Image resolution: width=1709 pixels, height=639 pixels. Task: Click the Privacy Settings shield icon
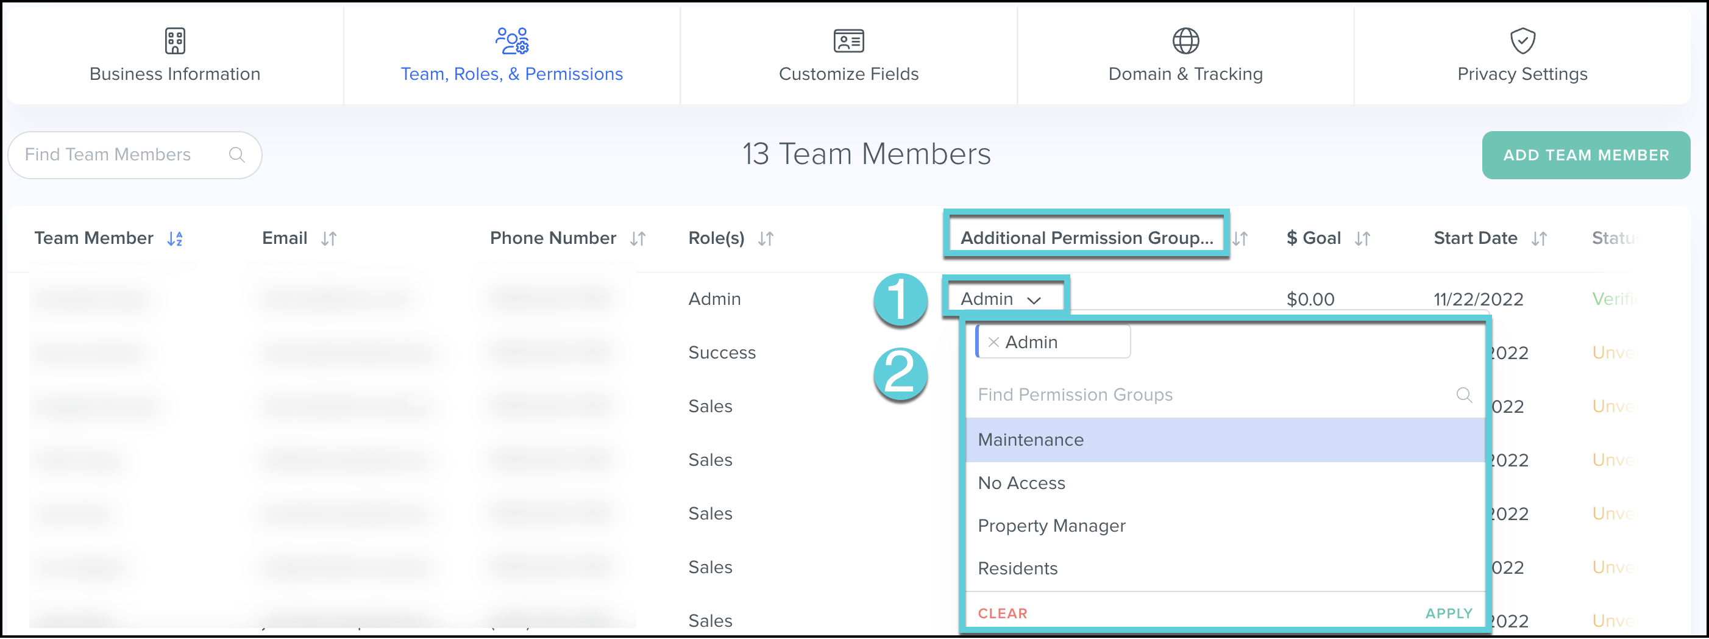[1521, 40]
